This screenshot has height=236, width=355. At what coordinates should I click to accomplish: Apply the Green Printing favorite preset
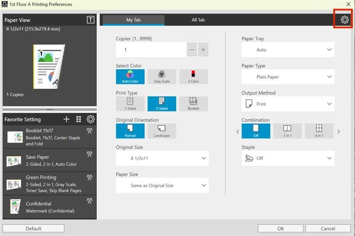click(50, 184)
